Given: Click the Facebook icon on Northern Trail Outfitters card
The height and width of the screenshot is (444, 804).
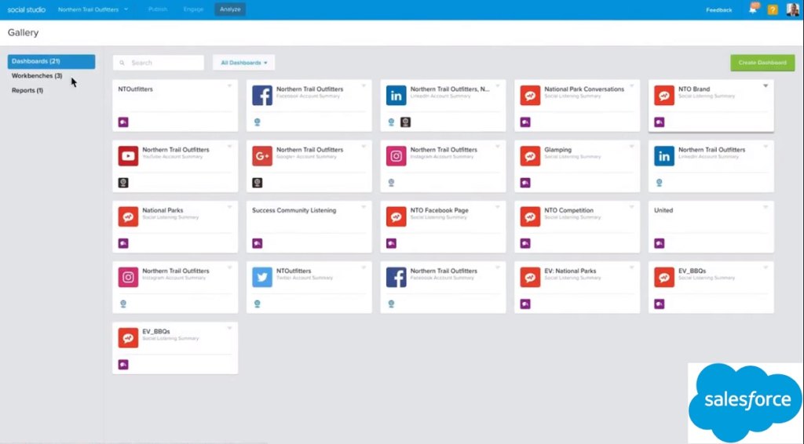Looking at the screenshot, I should pos(262,96).
